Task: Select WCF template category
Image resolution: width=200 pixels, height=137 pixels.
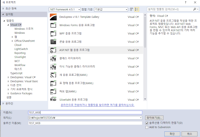Action: pyautogui.click(x=17, y=61)
